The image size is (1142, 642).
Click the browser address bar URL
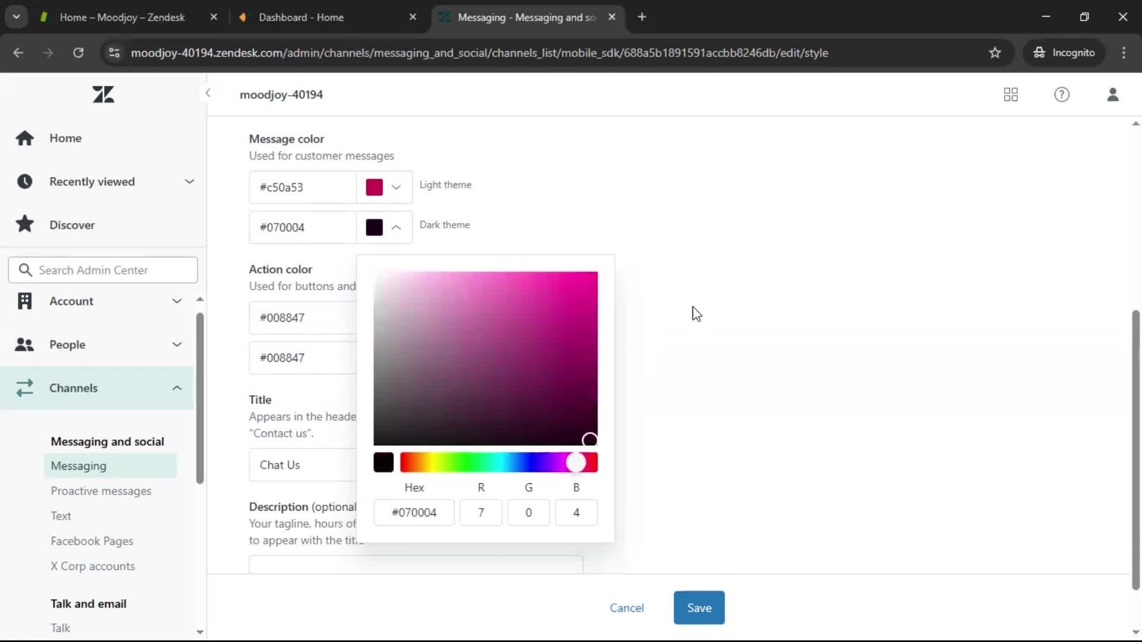[x=479, y=52]
